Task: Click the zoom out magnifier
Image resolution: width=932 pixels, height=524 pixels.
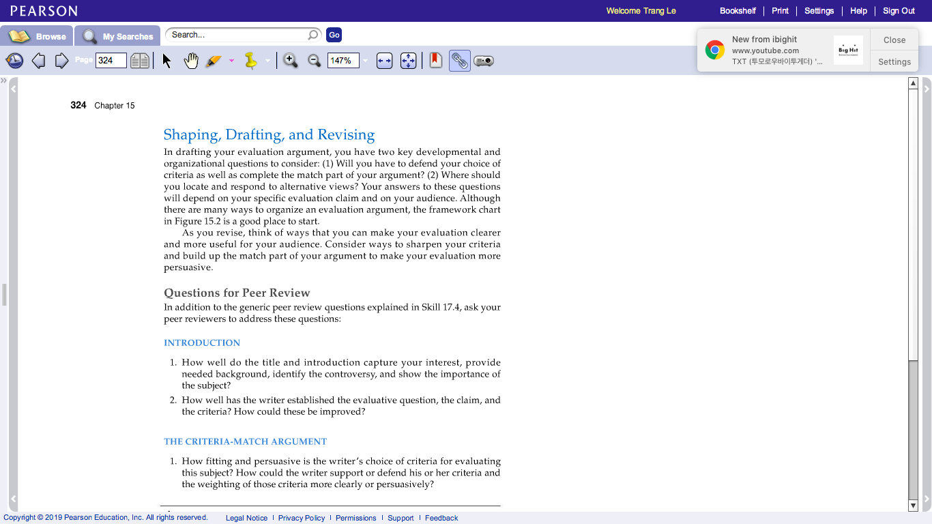Action: [315, 61]
